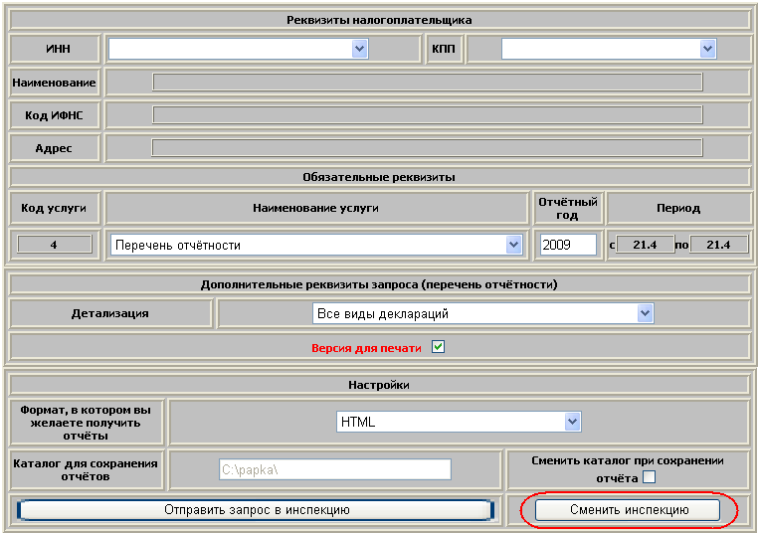Viewport: 759px width, 534px height.
Task: Click the Обязательные реквизиты section header
Action: (x=379, y=177)
